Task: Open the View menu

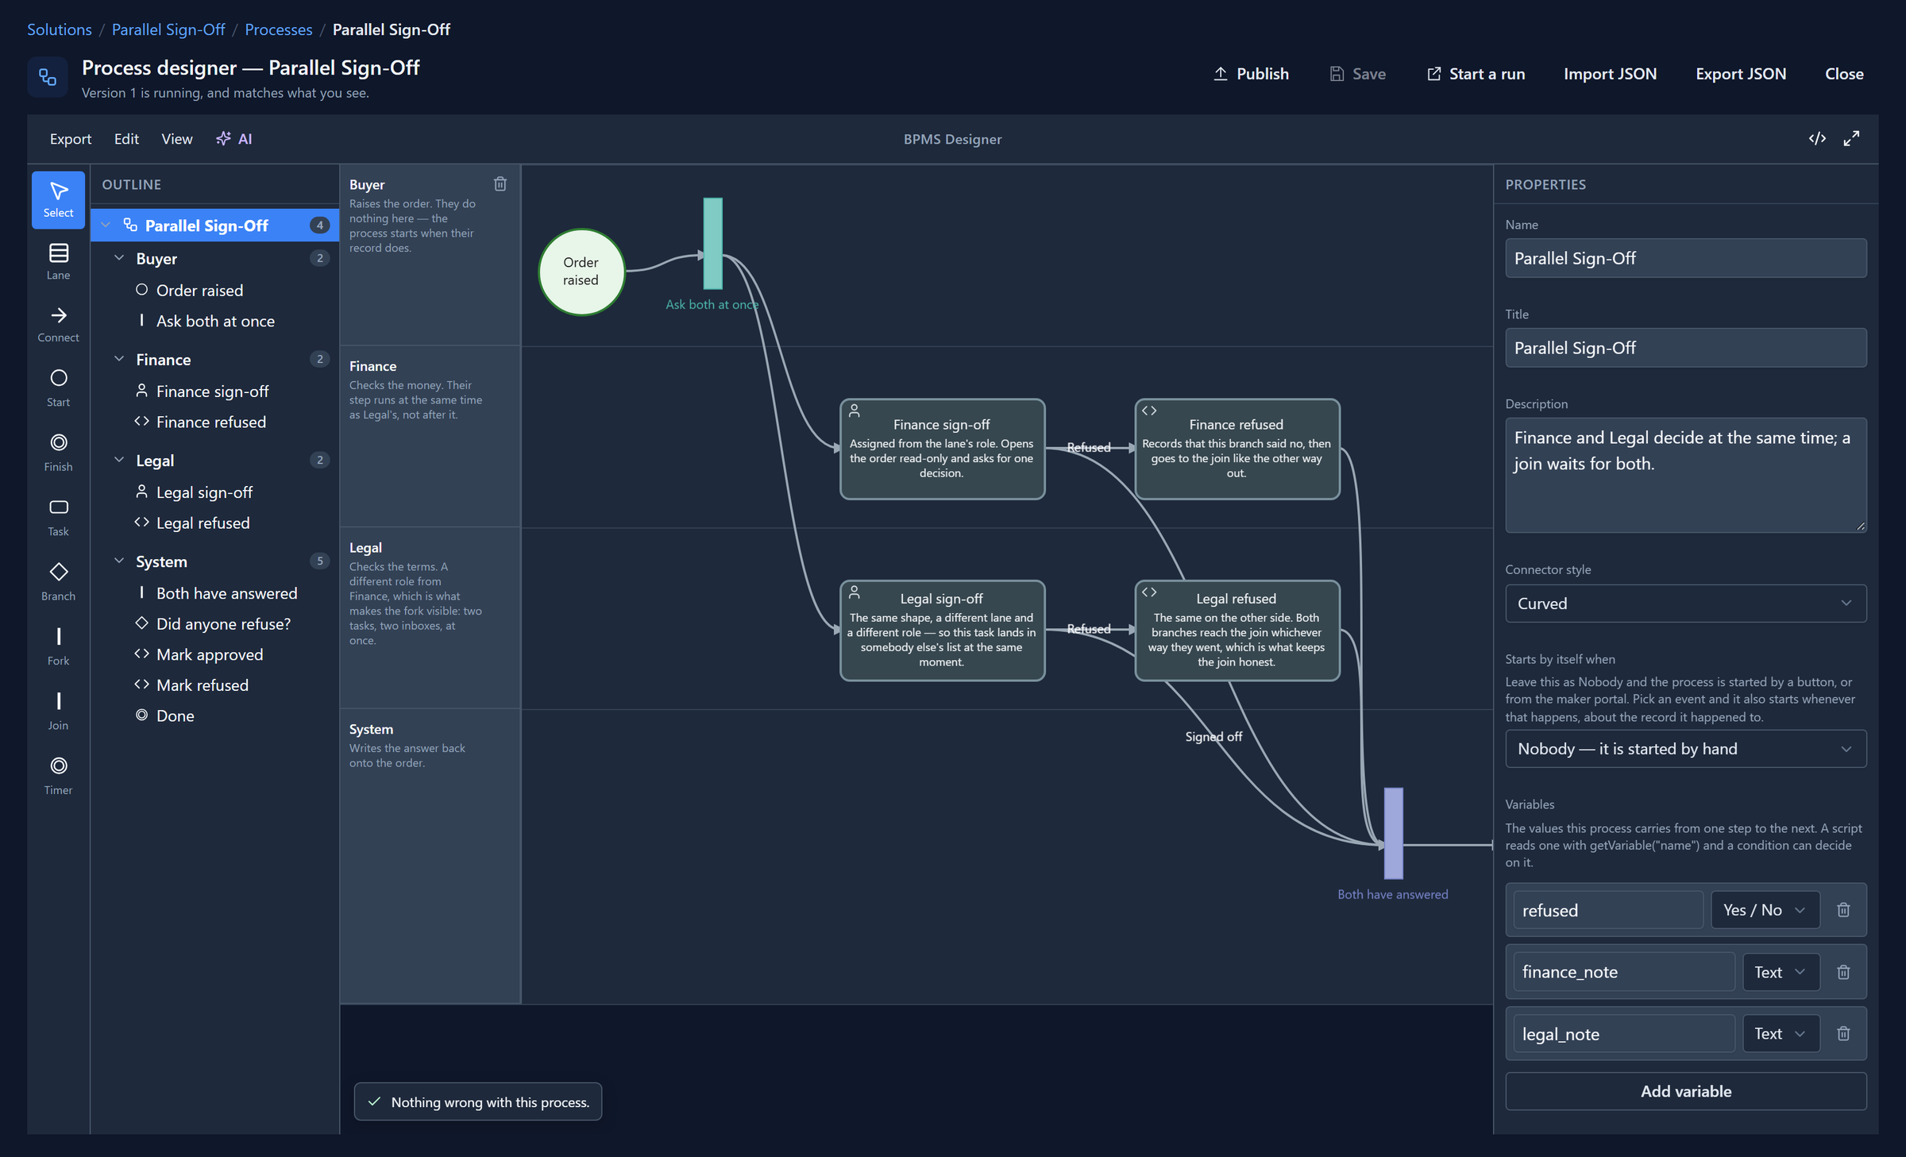Action: pyautogui.click(x=177, y=139)
